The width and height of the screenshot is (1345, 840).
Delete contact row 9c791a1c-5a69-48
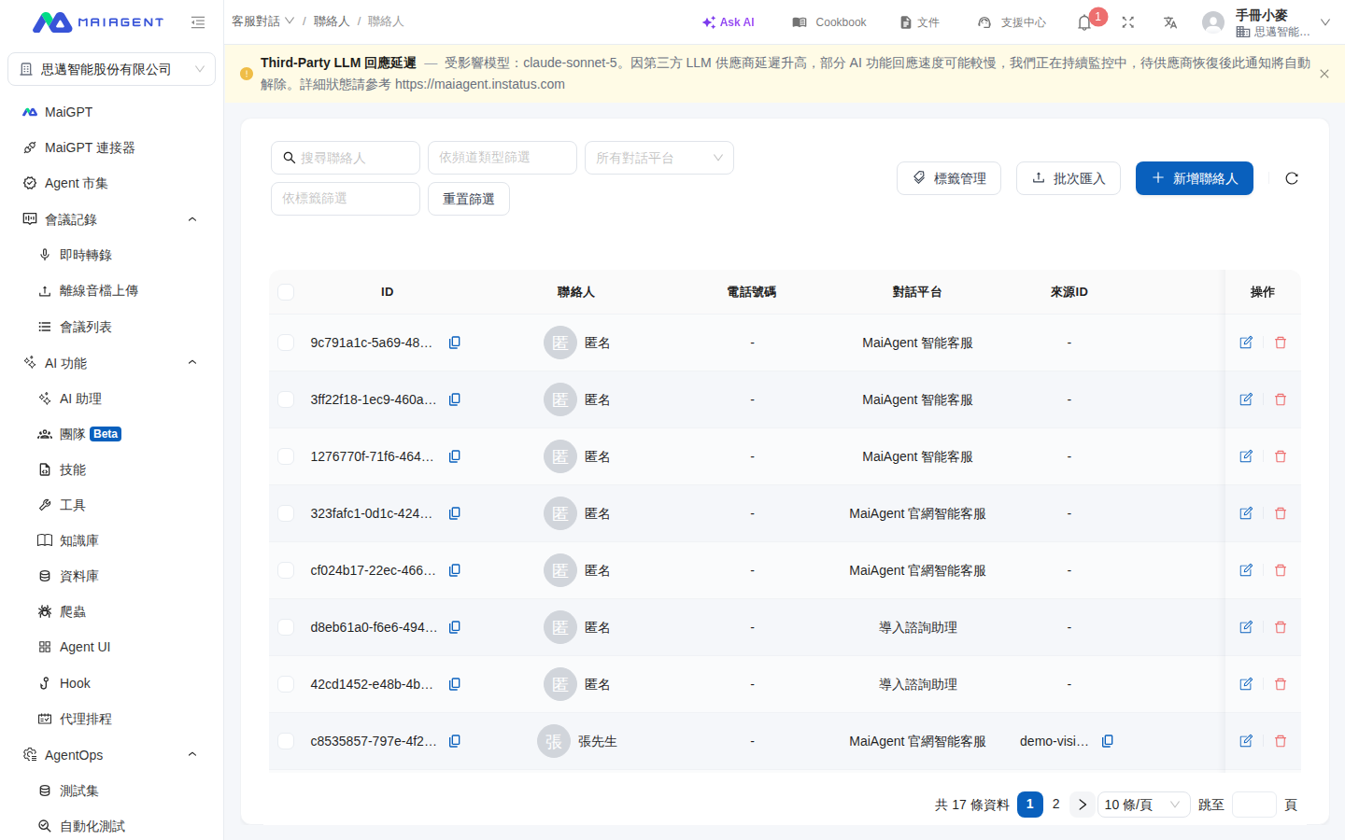pos(1281,343)
